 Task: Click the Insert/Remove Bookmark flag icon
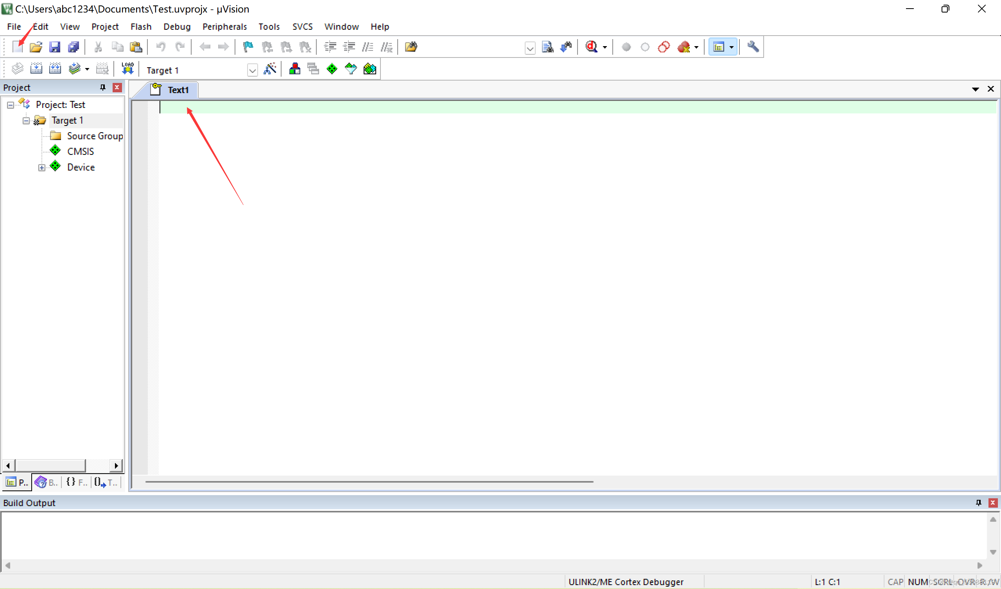248,47
